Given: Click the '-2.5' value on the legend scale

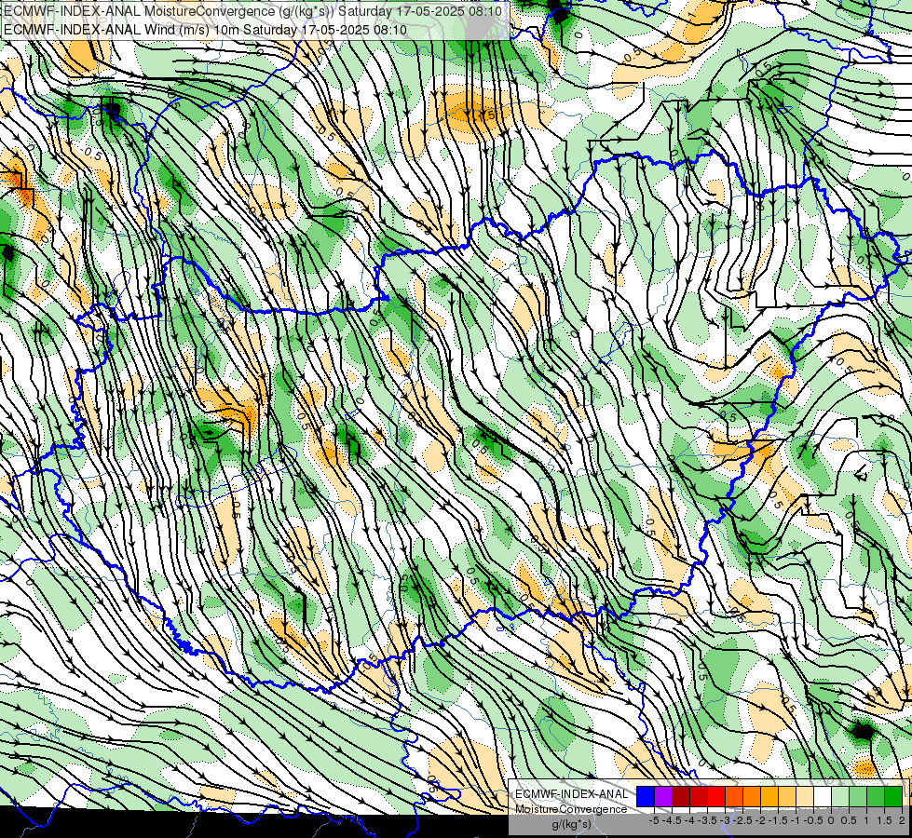Looking at the screenshot, I should click(x=744, y=820).
